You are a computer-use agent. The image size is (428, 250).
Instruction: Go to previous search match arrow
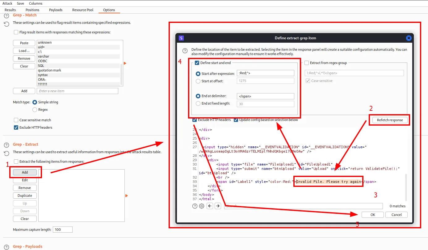tap(210, 206)
